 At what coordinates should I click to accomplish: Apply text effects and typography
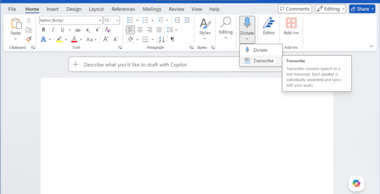[x=44, y=39]
